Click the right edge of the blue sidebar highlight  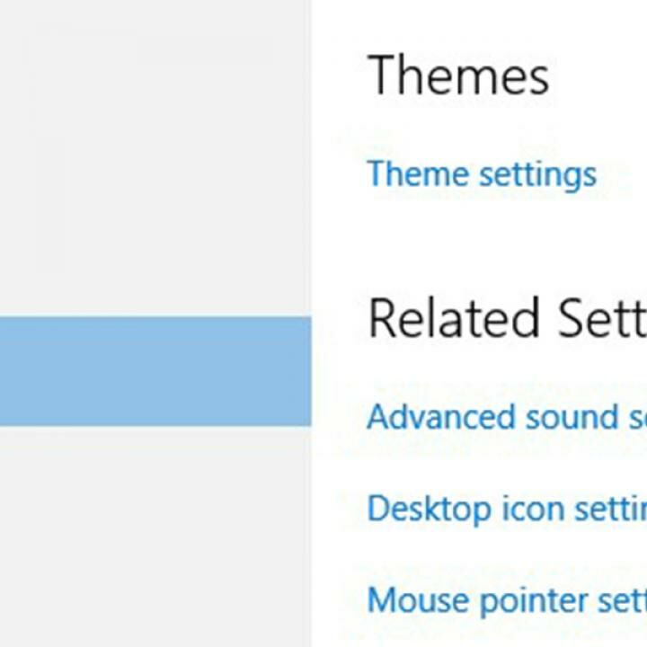[x=306, y=370]
